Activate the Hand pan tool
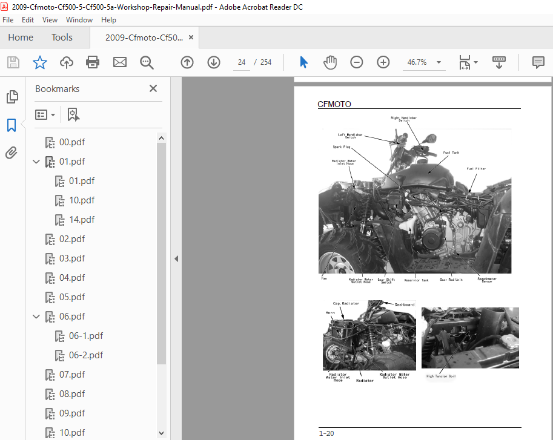Image resolution: width=553 pixels, height=440 pixels. (330, 62)
